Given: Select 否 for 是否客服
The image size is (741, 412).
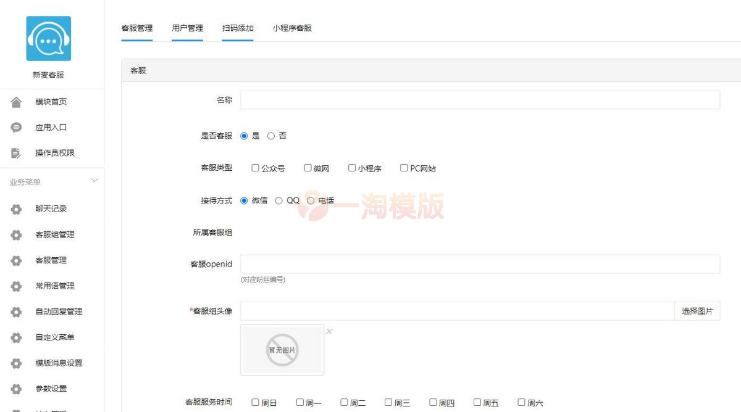Looking at the screenshot, I should (x=270, y=136).
